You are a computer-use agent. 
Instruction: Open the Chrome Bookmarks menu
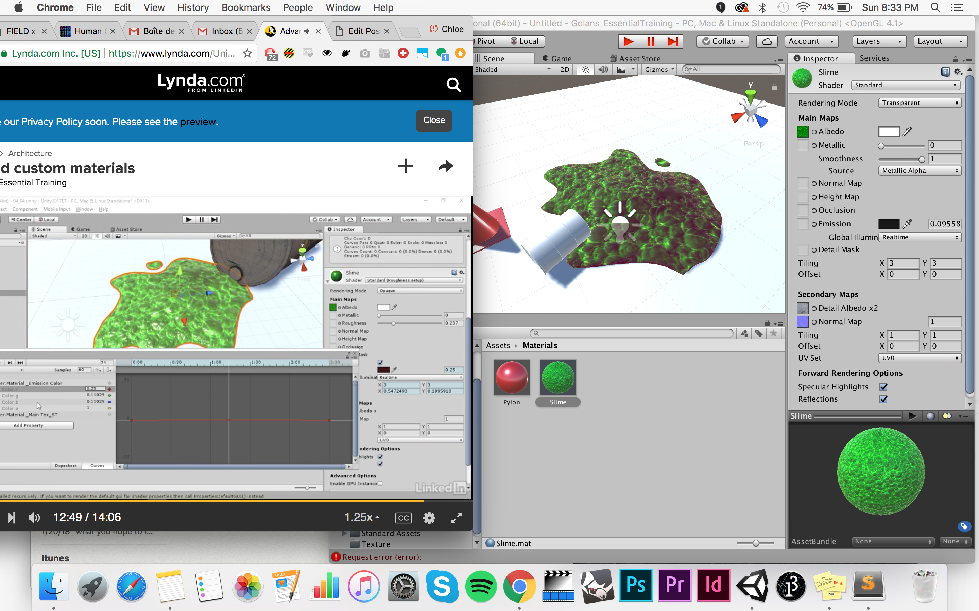tap(245, 8)
